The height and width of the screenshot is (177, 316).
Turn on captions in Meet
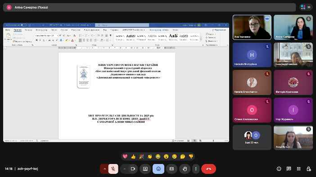tap(172, 169)
